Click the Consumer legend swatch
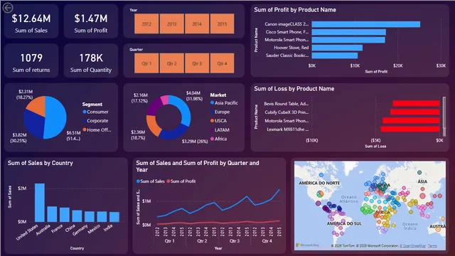Image resolution: width=455 pixels, height=256 pixels. [85, 112]
